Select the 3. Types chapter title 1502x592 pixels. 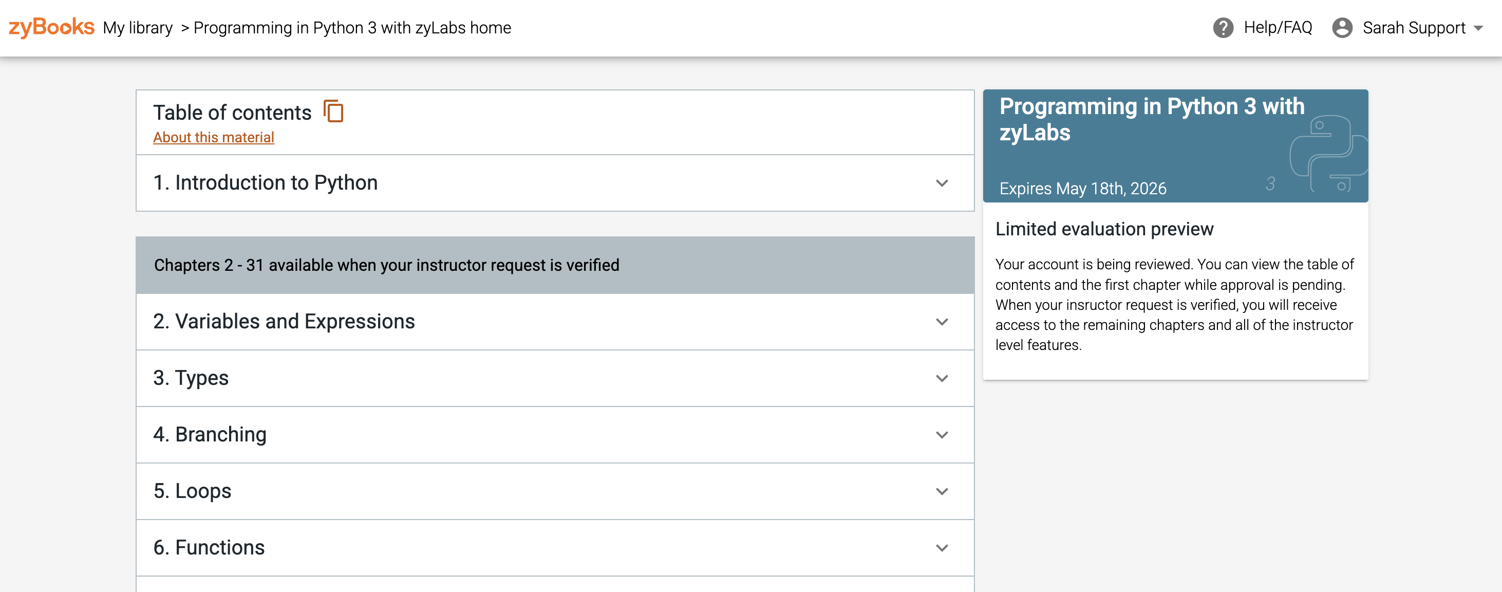point(191,378)
